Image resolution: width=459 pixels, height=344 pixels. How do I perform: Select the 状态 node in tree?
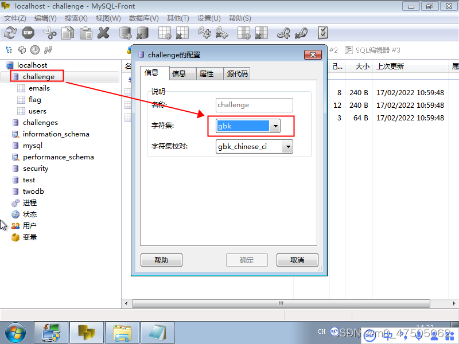pos(30,214)
